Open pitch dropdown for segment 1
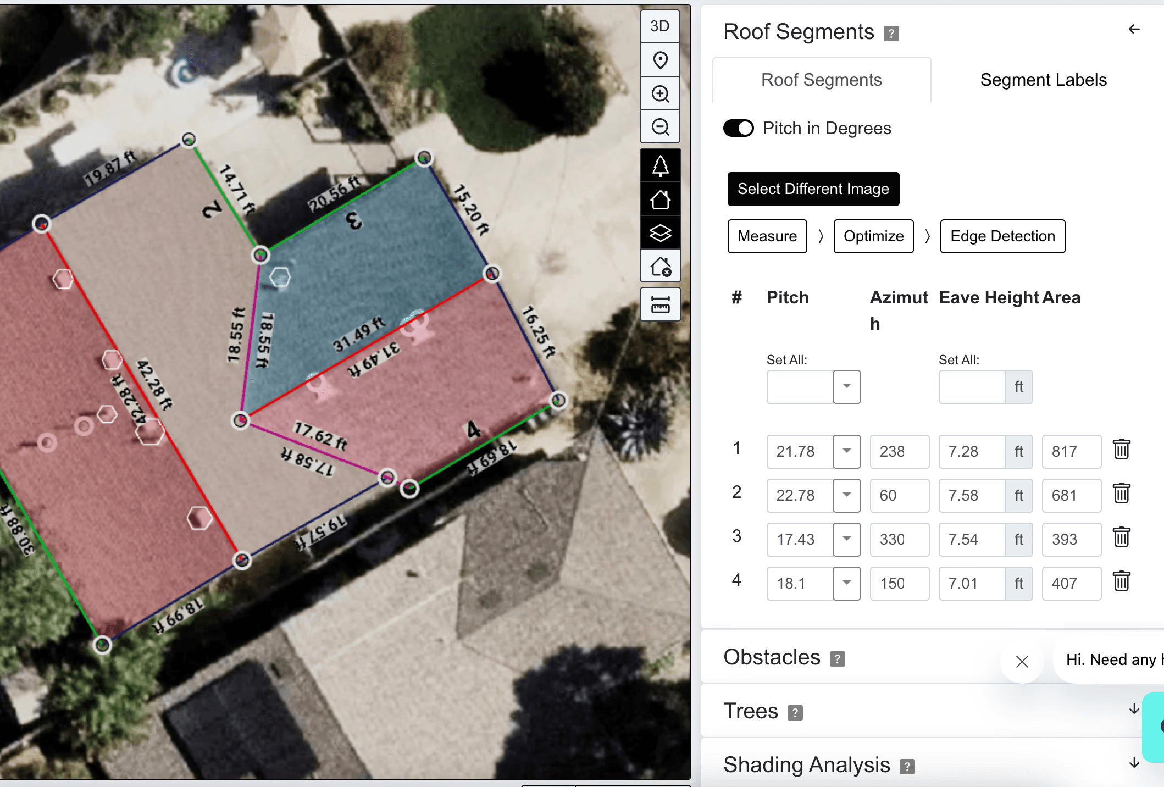Image resolution: width=1164 pixels, height=787 pixels. click(x=846, y=452)
